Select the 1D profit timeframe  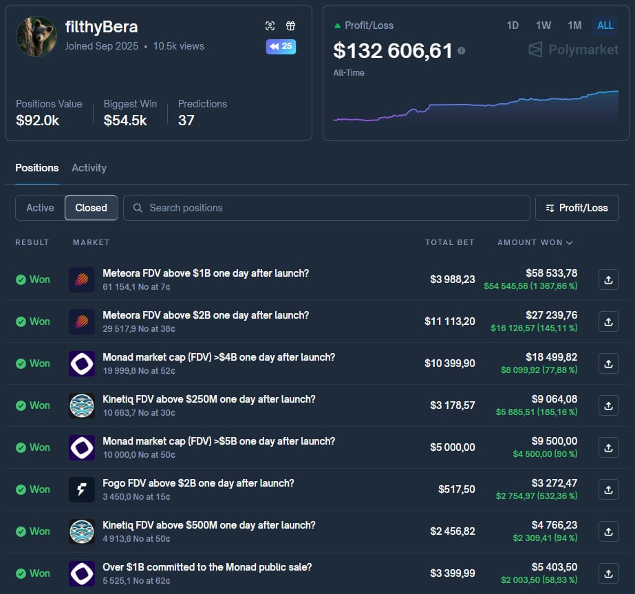[513, 25]
